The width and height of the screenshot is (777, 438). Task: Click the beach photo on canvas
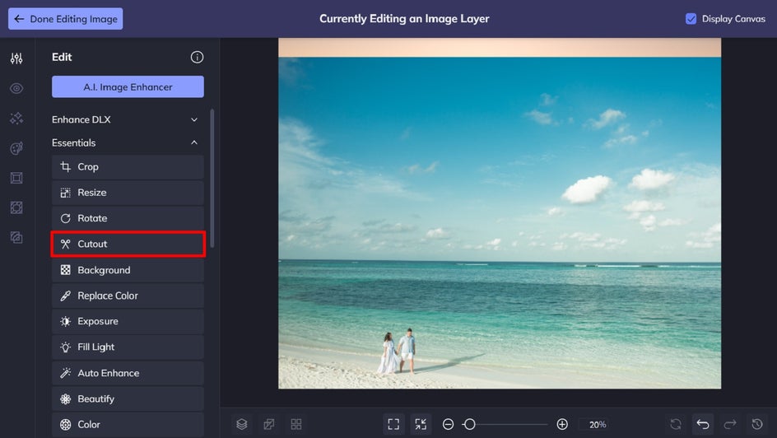pyautogui.click(x=500, y=223)
